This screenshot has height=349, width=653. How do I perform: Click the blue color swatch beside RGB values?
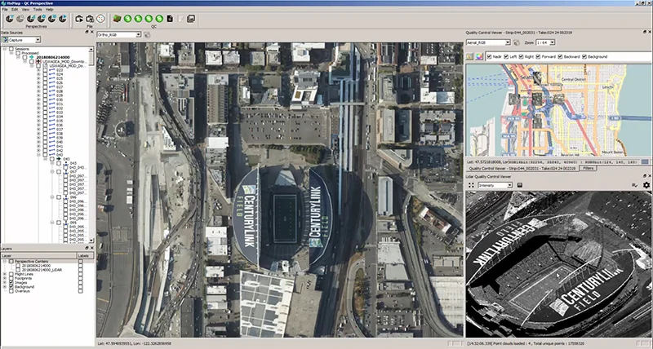pos(645,161)
